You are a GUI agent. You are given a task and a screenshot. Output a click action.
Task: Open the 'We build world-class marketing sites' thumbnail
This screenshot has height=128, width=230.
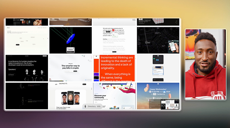pyautogui.click(x=114, y=40)
